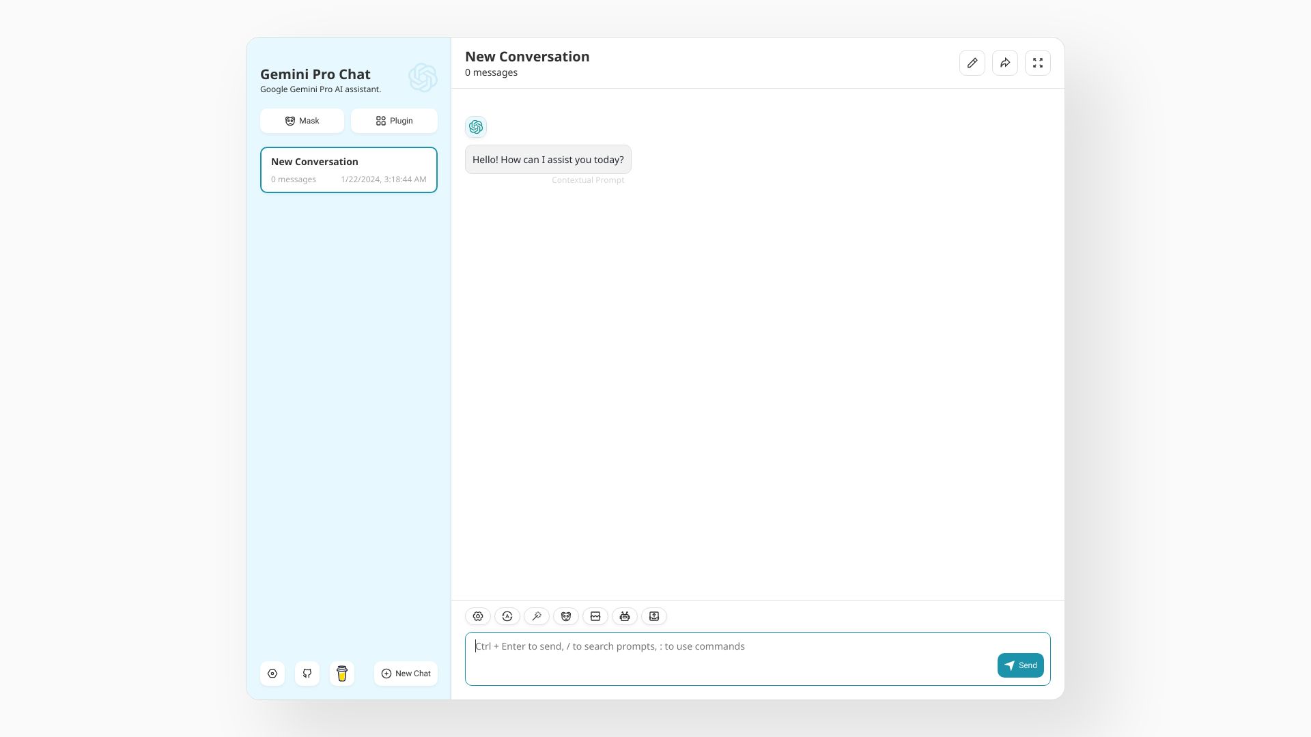Open New Conversation in chat list
Screen dimensions: 1311x737
tap(348, 169)
